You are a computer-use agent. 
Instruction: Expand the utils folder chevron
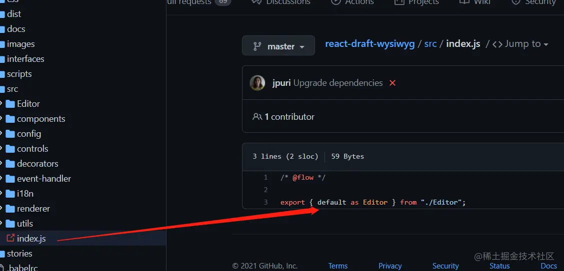coord(1,223)
